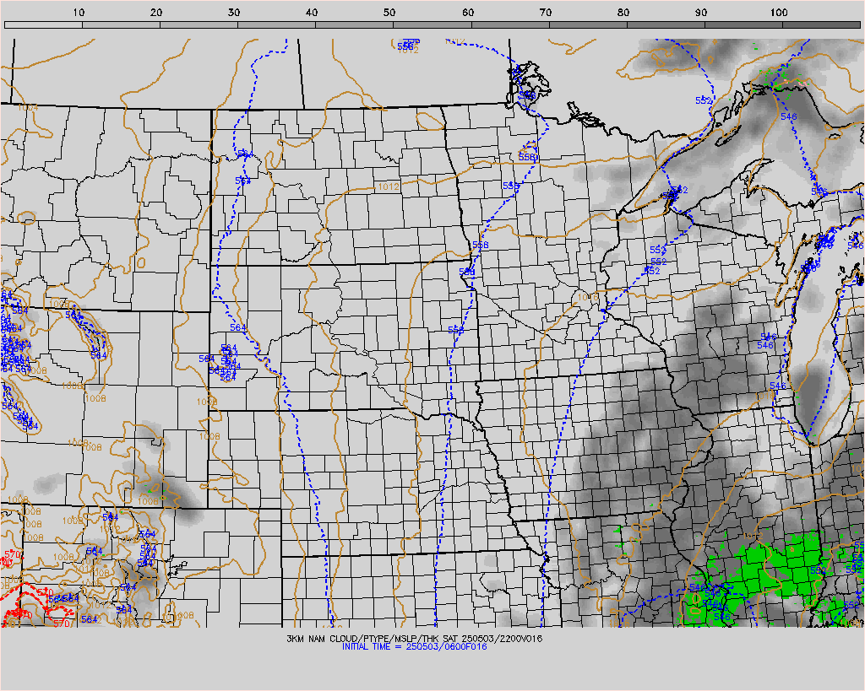Screen dimensions: 865x691
Task: Click the "1016" pressure label near Minneapolis
Action: pyautogui.click(x=588, y=298)
